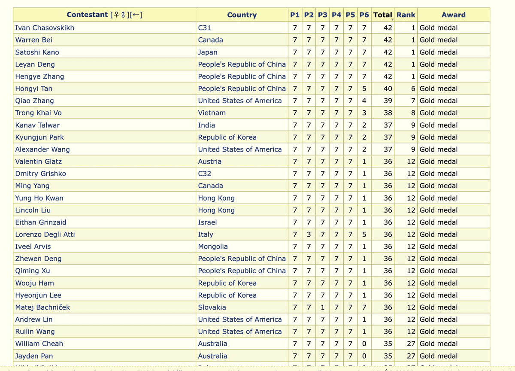Image resolution: width=515 pixels, height=371 pixels.
Task: Open Zhewen Deng's contestant page
Action: (x=38, y=259)
